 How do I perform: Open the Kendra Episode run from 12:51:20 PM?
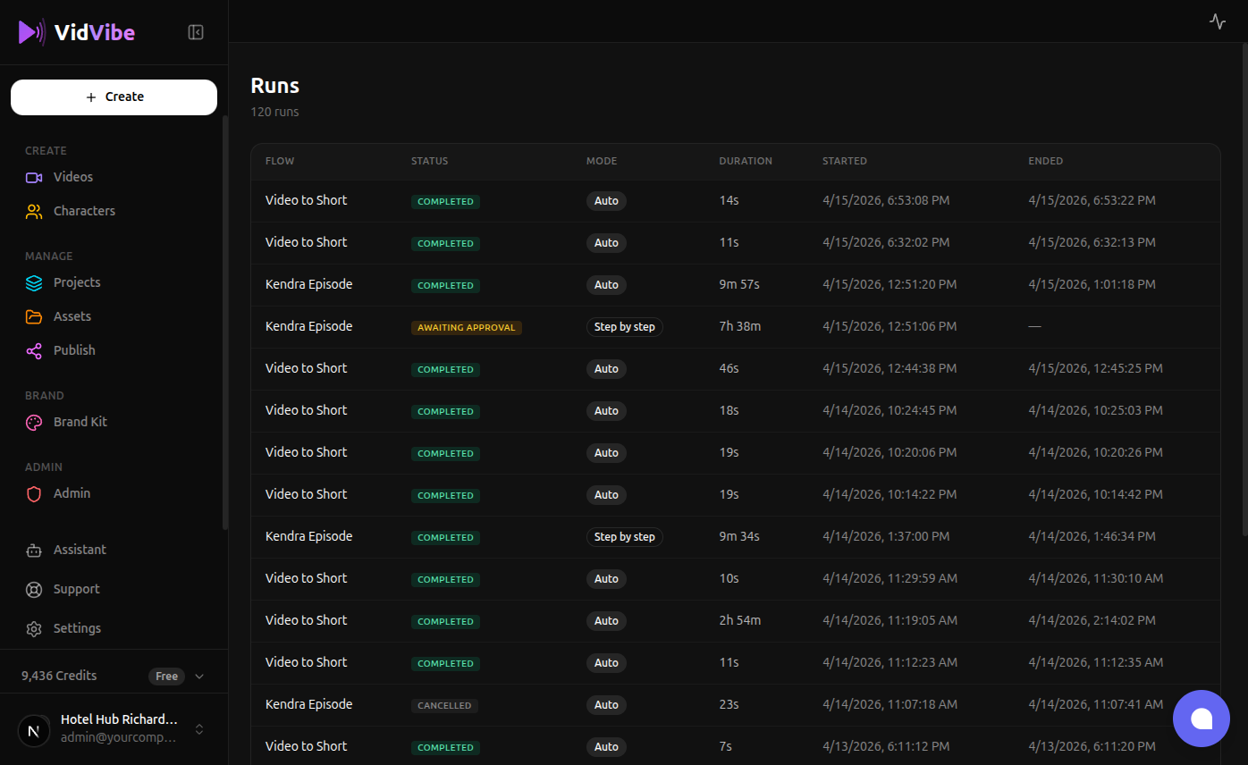735,285
